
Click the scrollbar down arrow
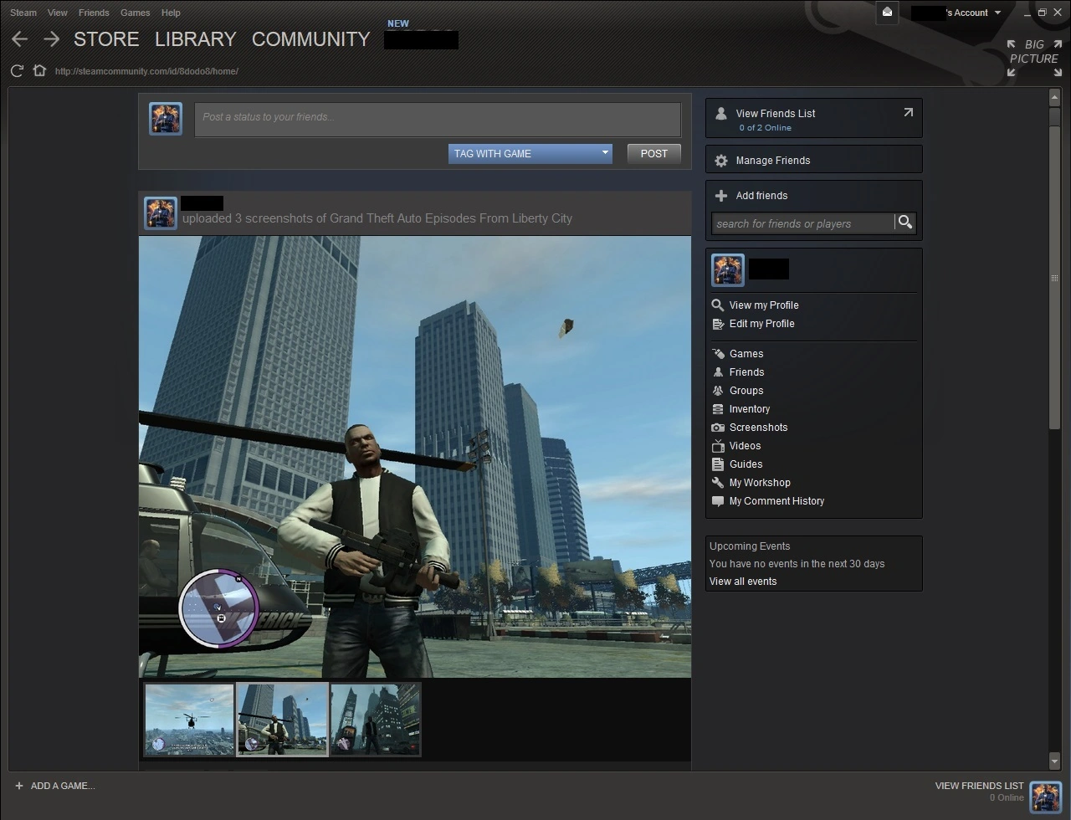tap(1054, 761)
